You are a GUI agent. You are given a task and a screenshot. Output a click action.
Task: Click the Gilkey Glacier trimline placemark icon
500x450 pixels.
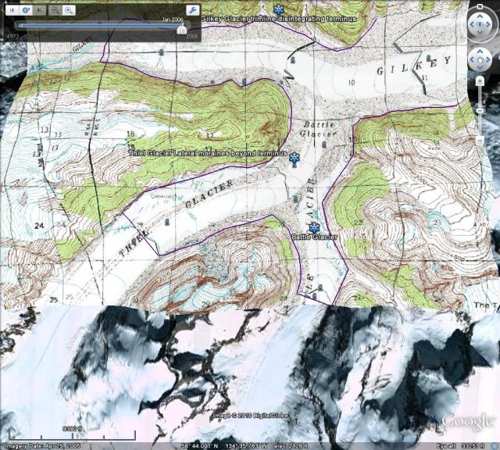pyautogui.click(x=277, y=9)
